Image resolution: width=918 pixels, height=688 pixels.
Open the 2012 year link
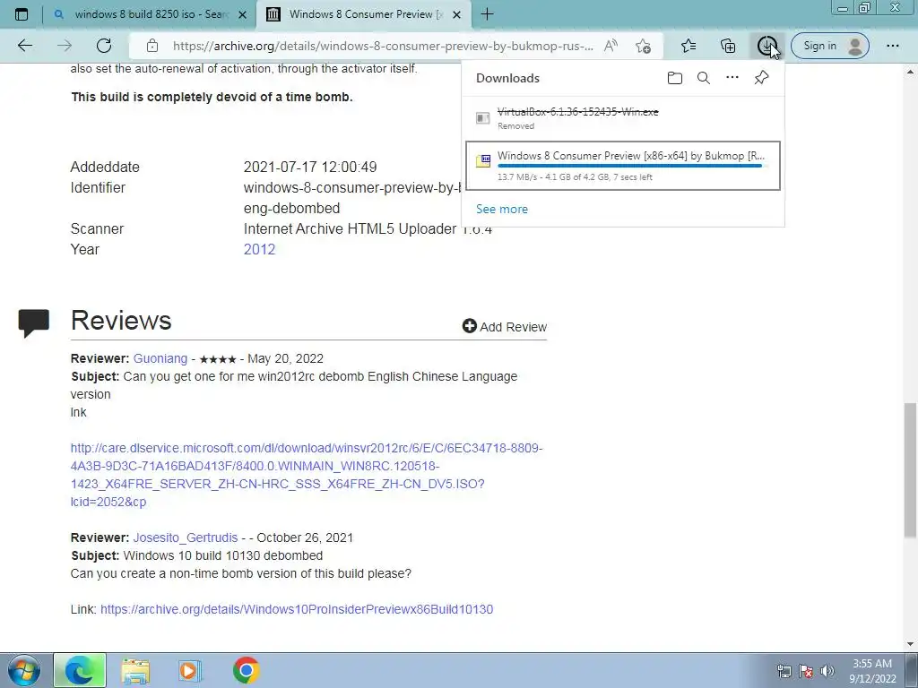click(259, 249)
